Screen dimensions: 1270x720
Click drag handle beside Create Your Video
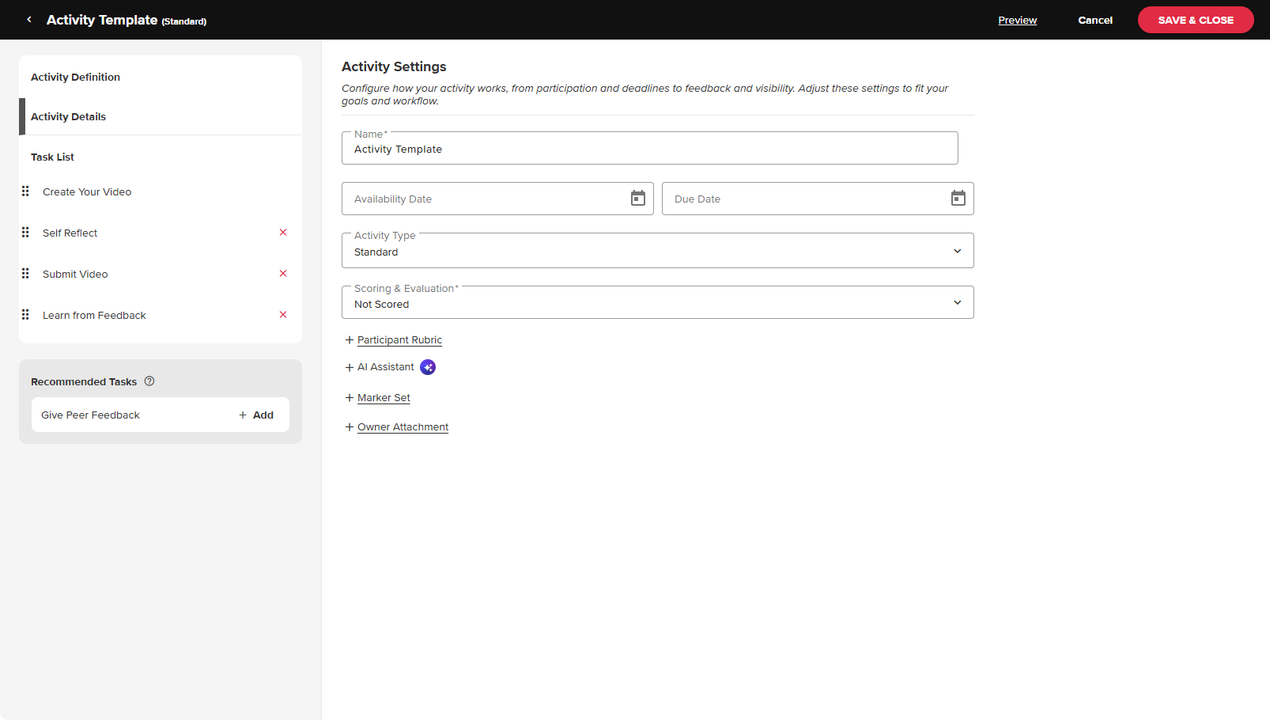coord(25,191)
